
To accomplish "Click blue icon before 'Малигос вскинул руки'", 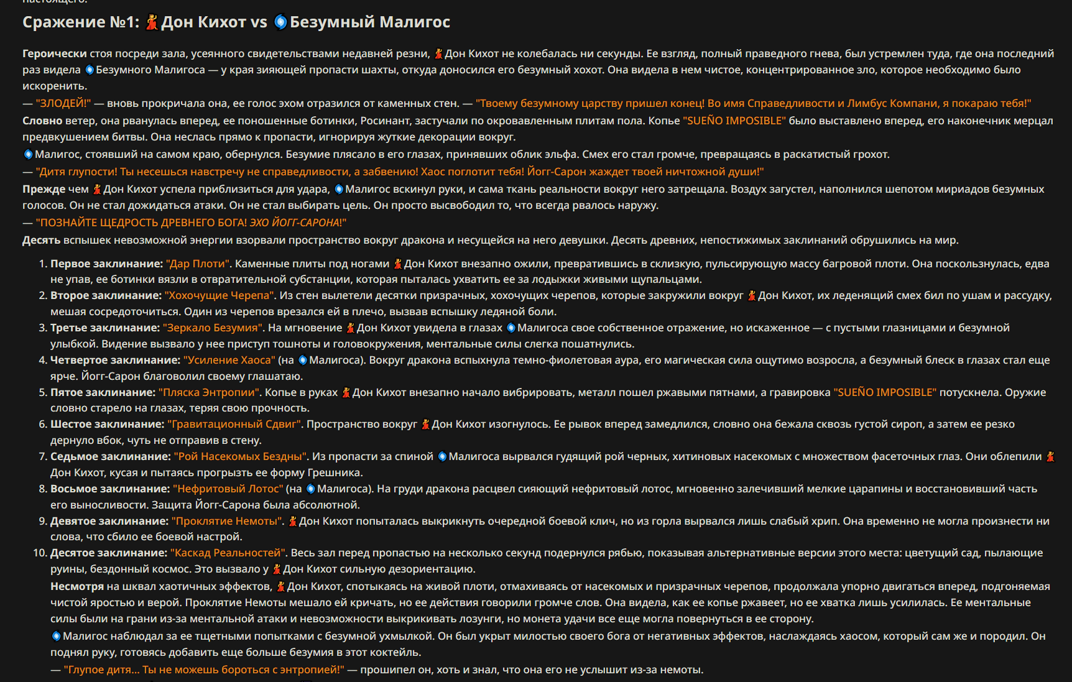I will point(339,189).
